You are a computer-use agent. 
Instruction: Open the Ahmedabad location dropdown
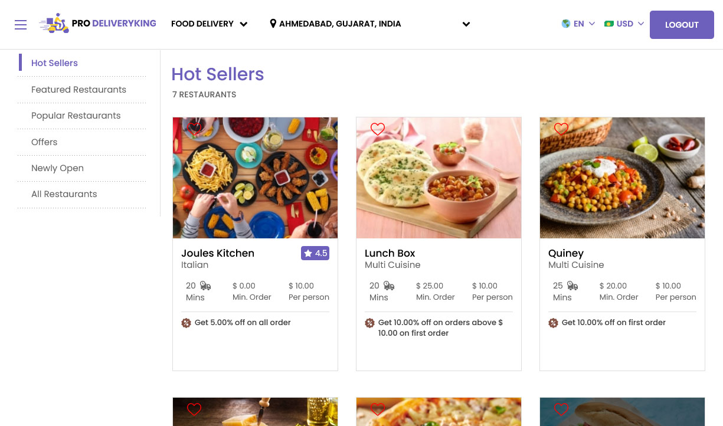click(x=466, y=24)
